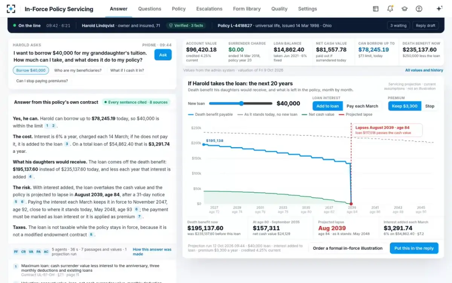Choose the What if I cash it in? chip
This screenshot has width=452, height=283.
[127, 70]
